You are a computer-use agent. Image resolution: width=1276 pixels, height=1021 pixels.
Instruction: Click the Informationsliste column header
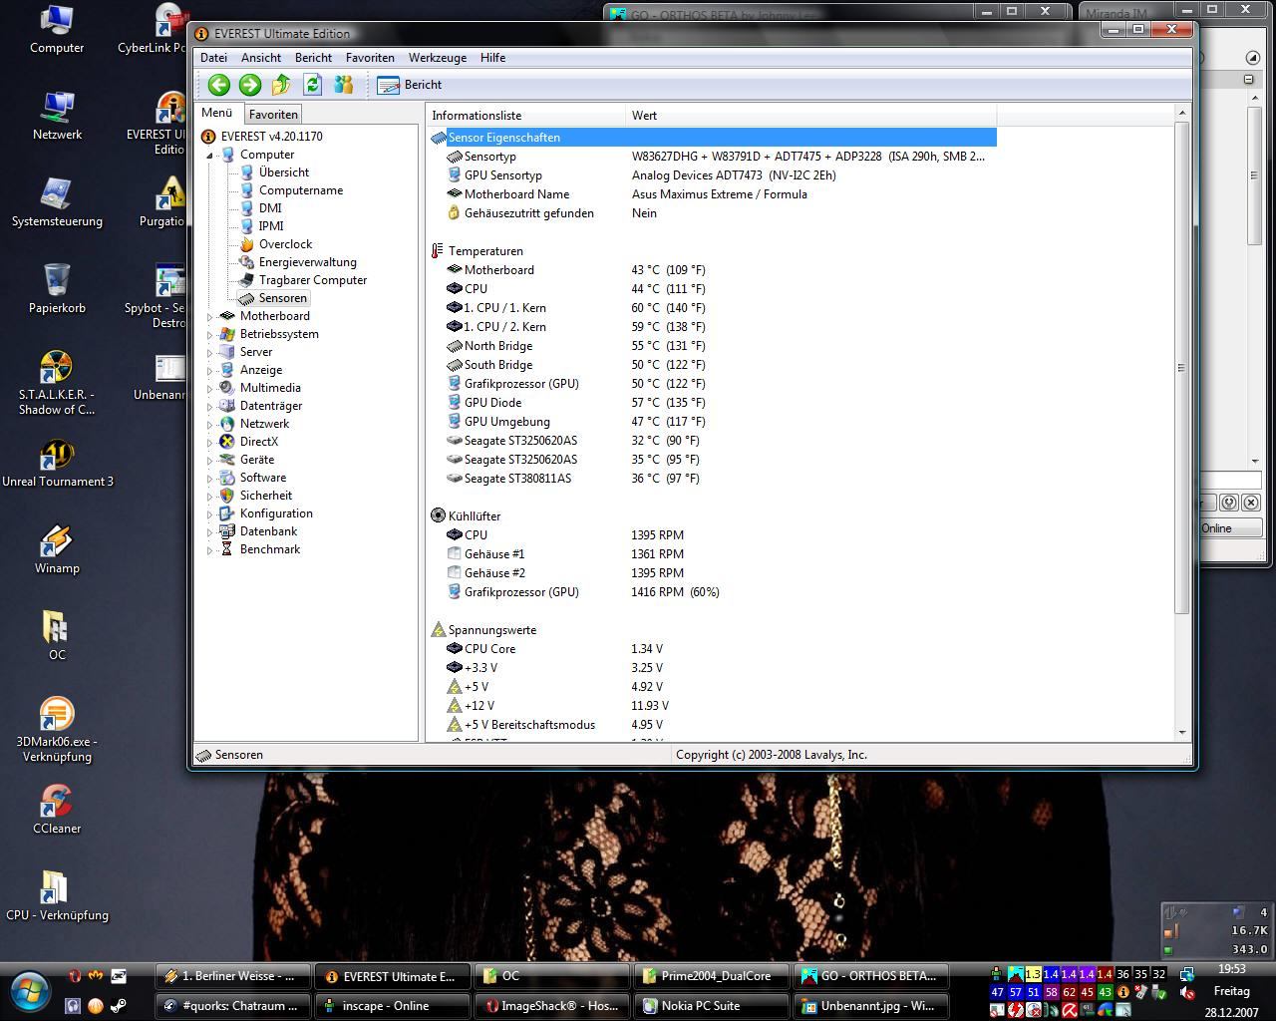point(525,116)
